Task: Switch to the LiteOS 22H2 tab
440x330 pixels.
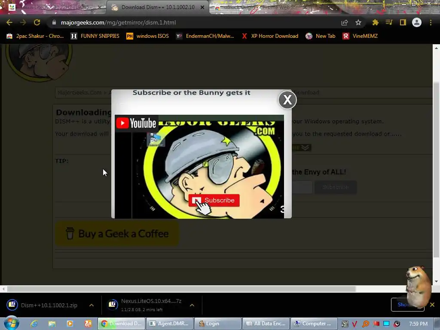Action: coord(55,7)
